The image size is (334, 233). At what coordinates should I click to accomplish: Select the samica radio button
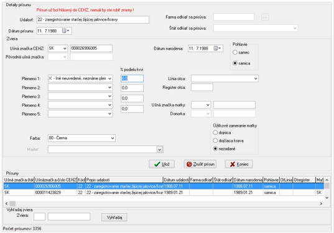click(x=234, y=63)
